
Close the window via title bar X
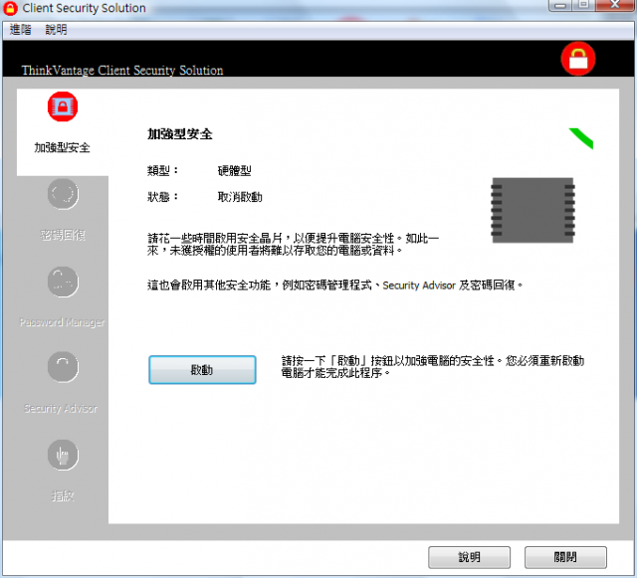[x=615, y=5]
